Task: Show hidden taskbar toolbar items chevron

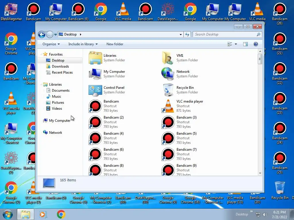Action: (252, 211)
